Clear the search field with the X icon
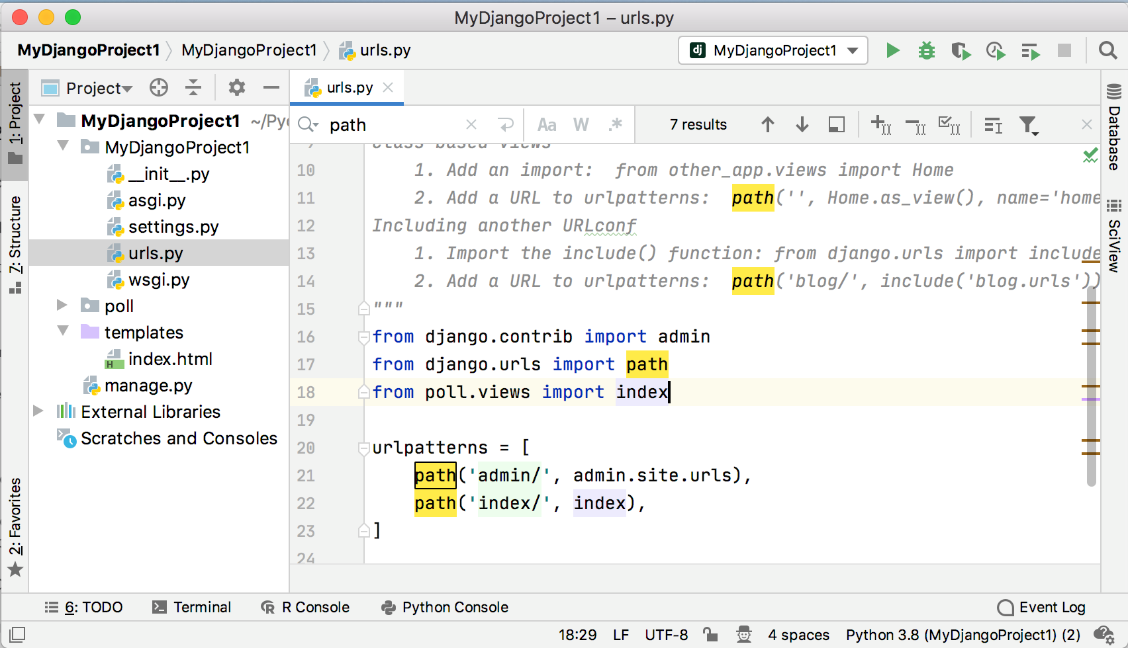Screen dimensions: 1128x648 click(x=471, y=124)
